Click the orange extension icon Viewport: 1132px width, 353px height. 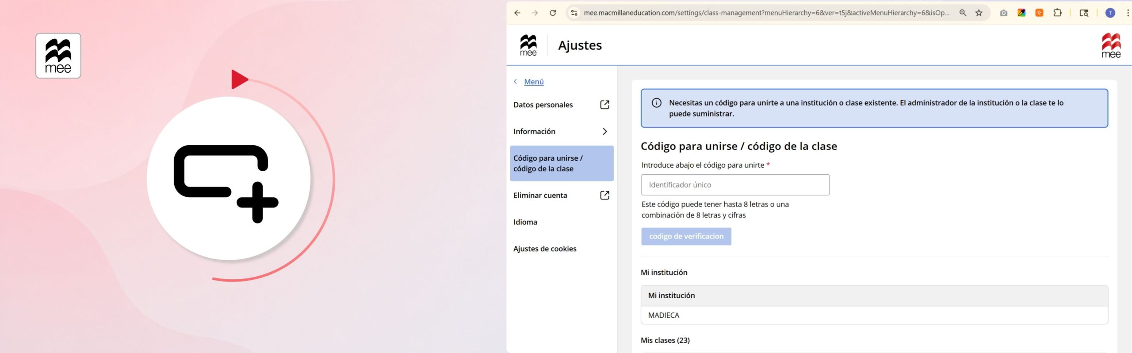point(1039,13)
